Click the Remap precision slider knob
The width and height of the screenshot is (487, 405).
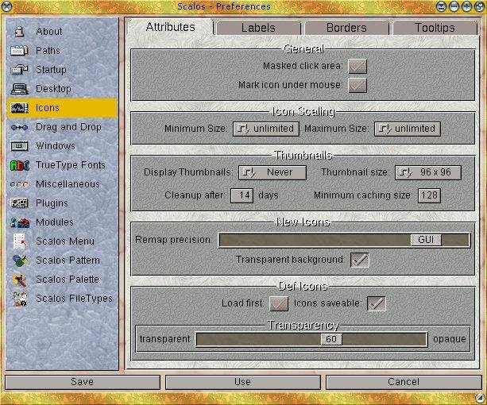426,240
